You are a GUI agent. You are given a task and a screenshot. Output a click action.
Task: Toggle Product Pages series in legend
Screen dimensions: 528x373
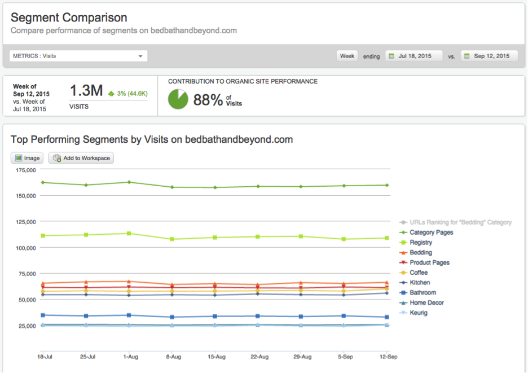[424, 262]
